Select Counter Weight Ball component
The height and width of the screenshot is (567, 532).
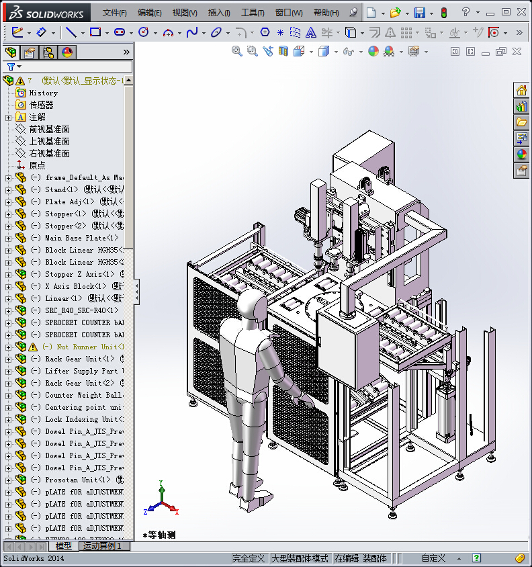[84, 395]
